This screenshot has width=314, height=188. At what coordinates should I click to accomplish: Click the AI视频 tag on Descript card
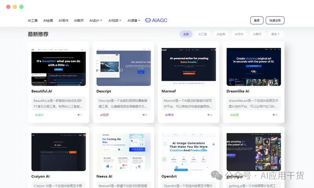coord(104,115)
